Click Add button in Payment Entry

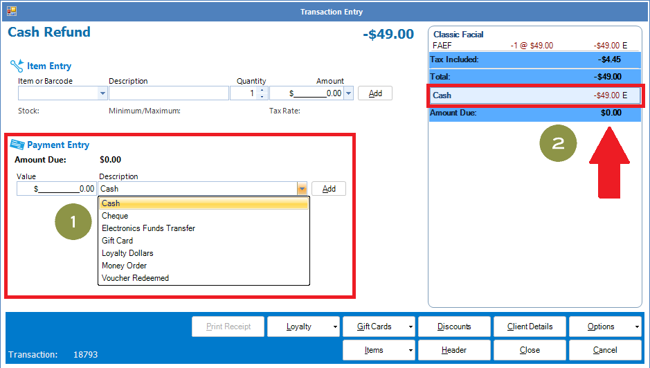pos(329,189)
